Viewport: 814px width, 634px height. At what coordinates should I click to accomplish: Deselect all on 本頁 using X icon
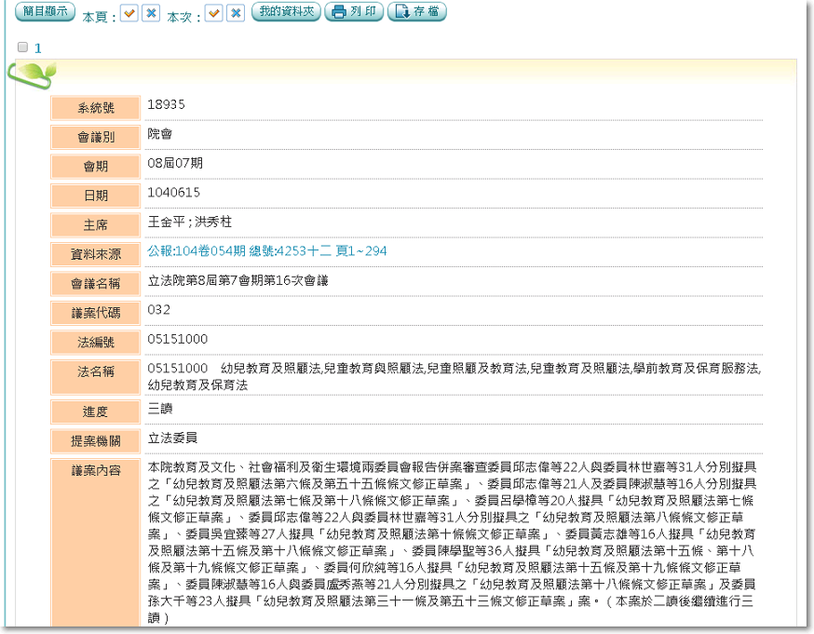151,13
